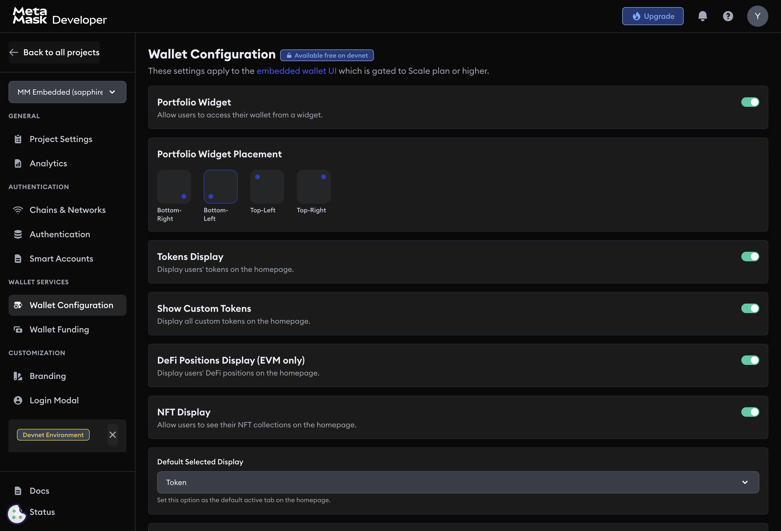Image resolution: width=781 pixels, height=531 pixels.
Task: Toggle DeFi Positions Display off
Action: (750, 360)
